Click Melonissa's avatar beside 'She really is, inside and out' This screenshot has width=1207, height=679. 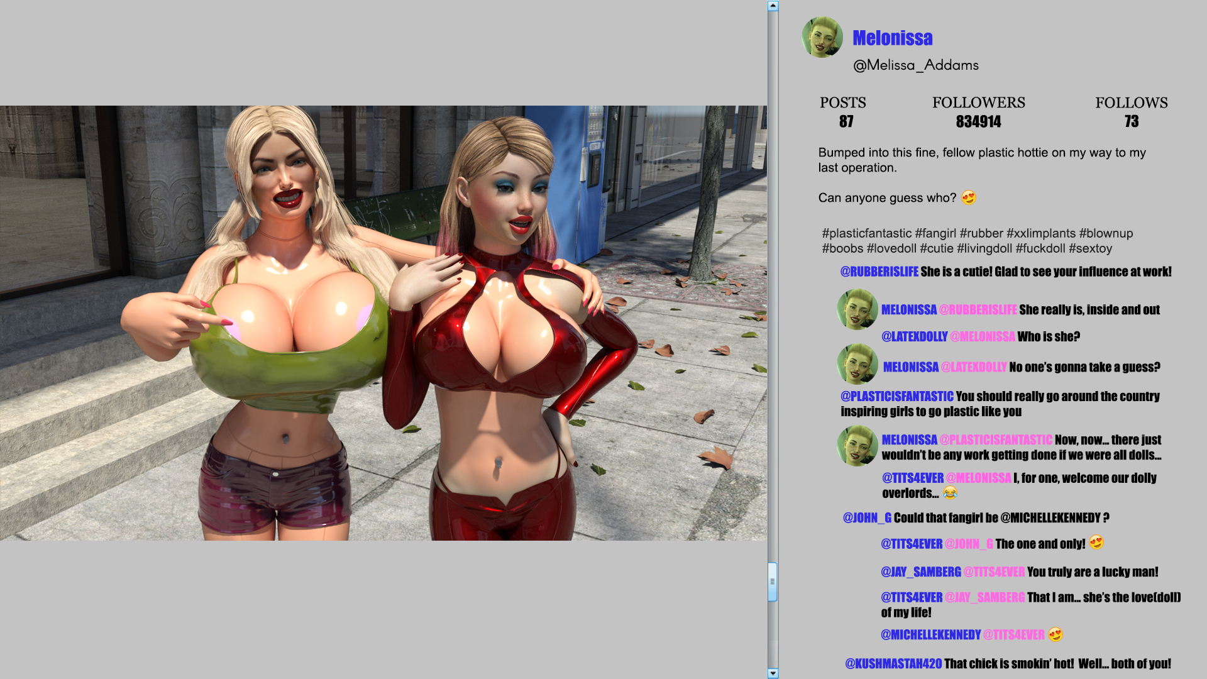pos(857,309)
